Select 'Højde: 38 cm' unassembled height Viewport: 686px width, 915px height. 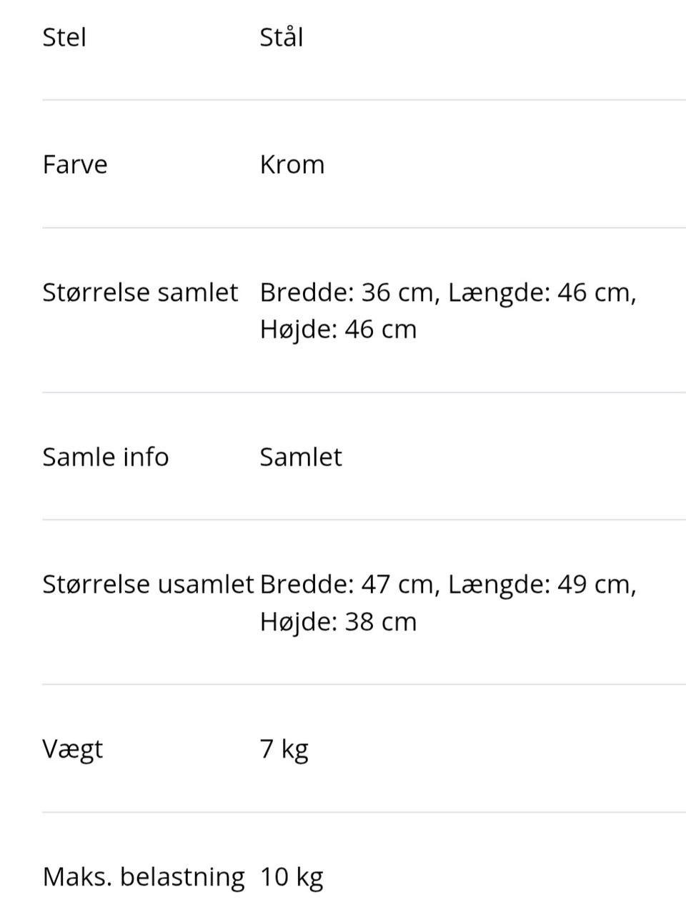338,622
